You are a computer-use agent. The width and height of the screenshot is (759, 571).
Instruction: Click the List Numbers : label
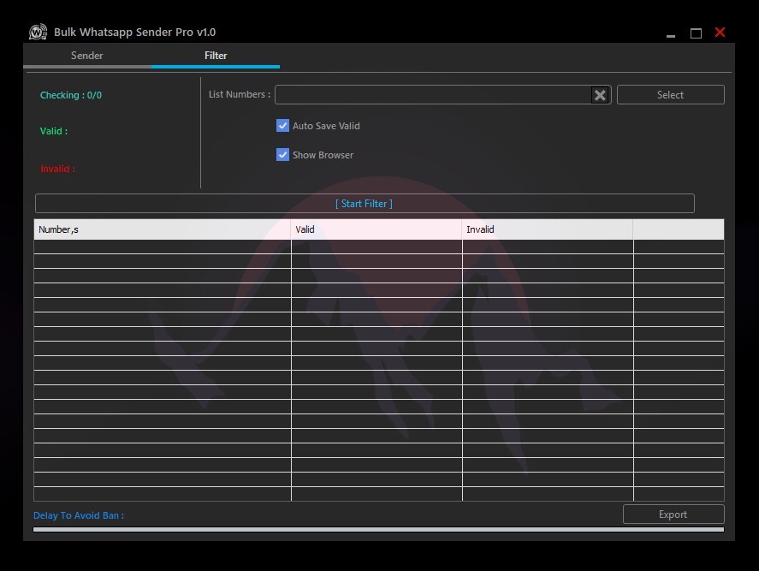240,94
